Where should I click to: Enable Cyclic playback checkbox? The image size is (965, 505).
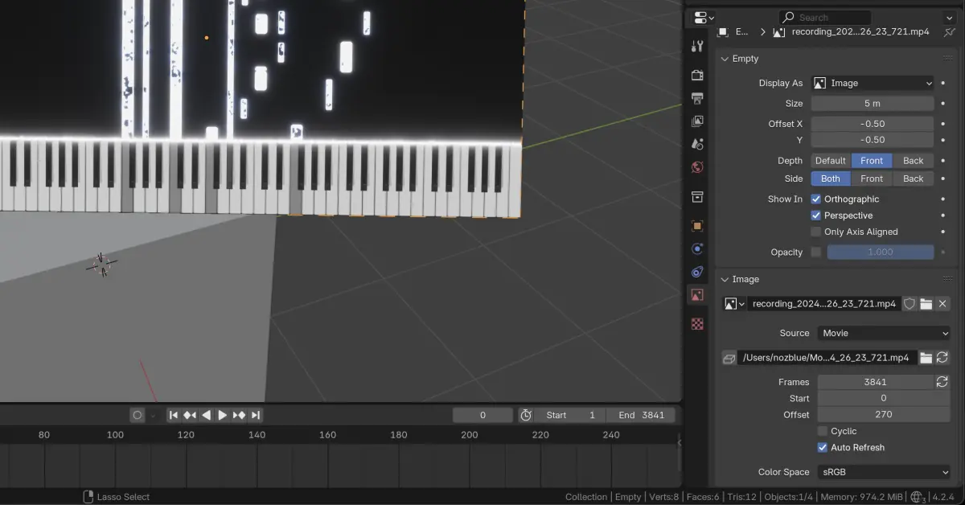click(x=822, y=431)
